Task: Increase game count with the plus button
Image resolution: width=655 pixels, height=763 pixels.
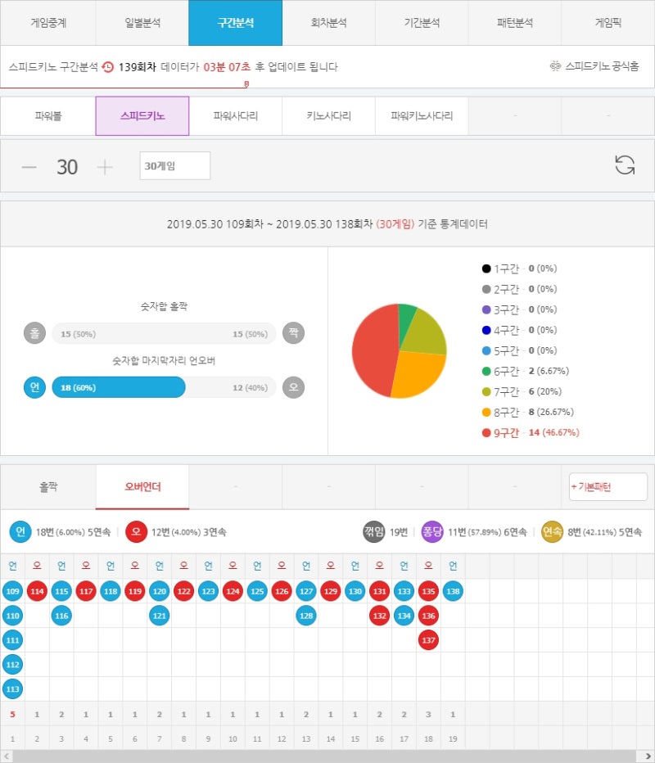Action: coord(105,167)
